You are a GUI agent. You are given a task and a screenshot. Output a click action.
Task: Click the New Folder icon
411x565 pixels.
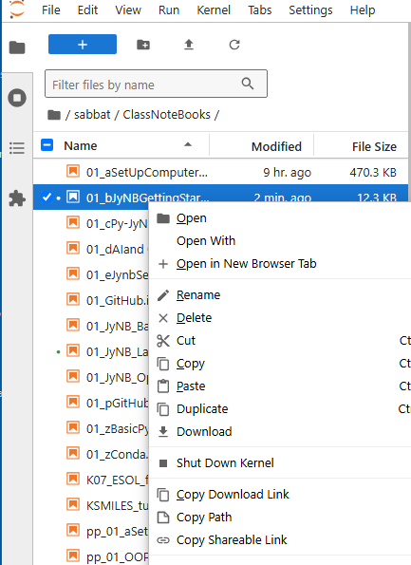click(x=143, y=45)
